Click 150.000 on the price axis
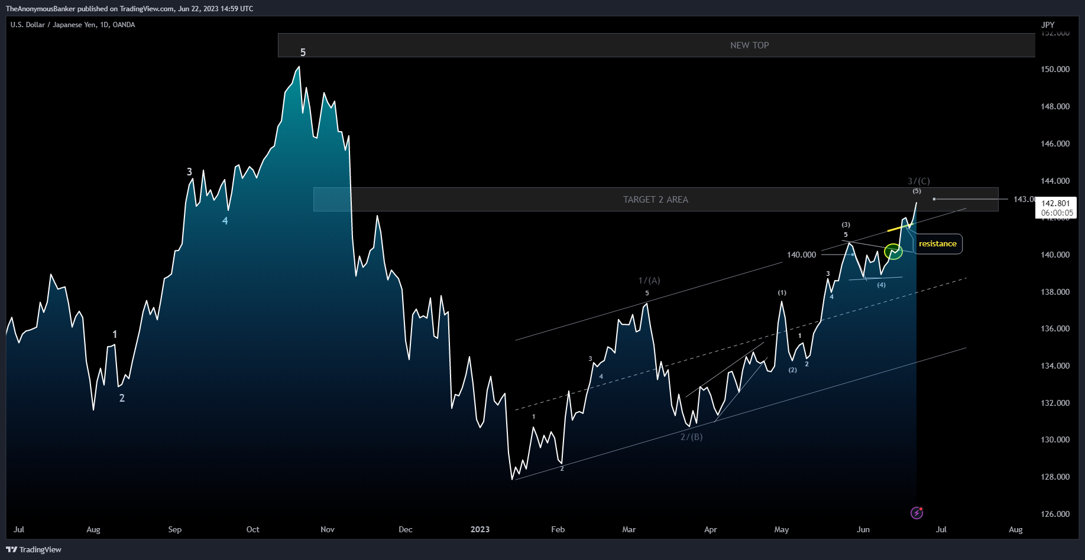 (1055, 70)
